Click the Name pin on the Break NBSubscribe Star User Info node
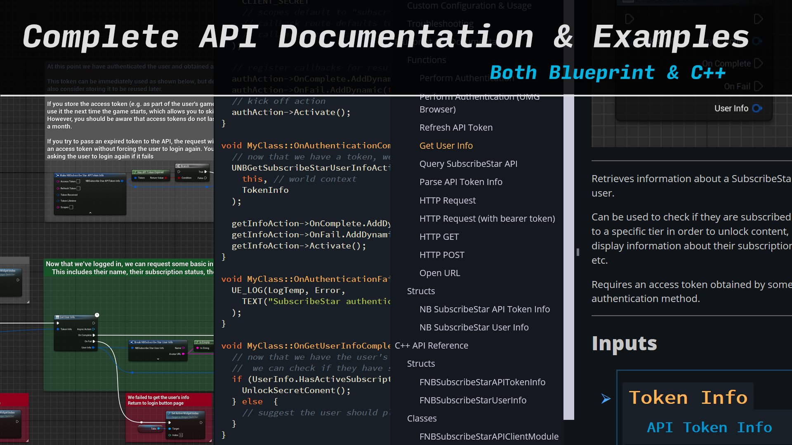 coord(183,348)
